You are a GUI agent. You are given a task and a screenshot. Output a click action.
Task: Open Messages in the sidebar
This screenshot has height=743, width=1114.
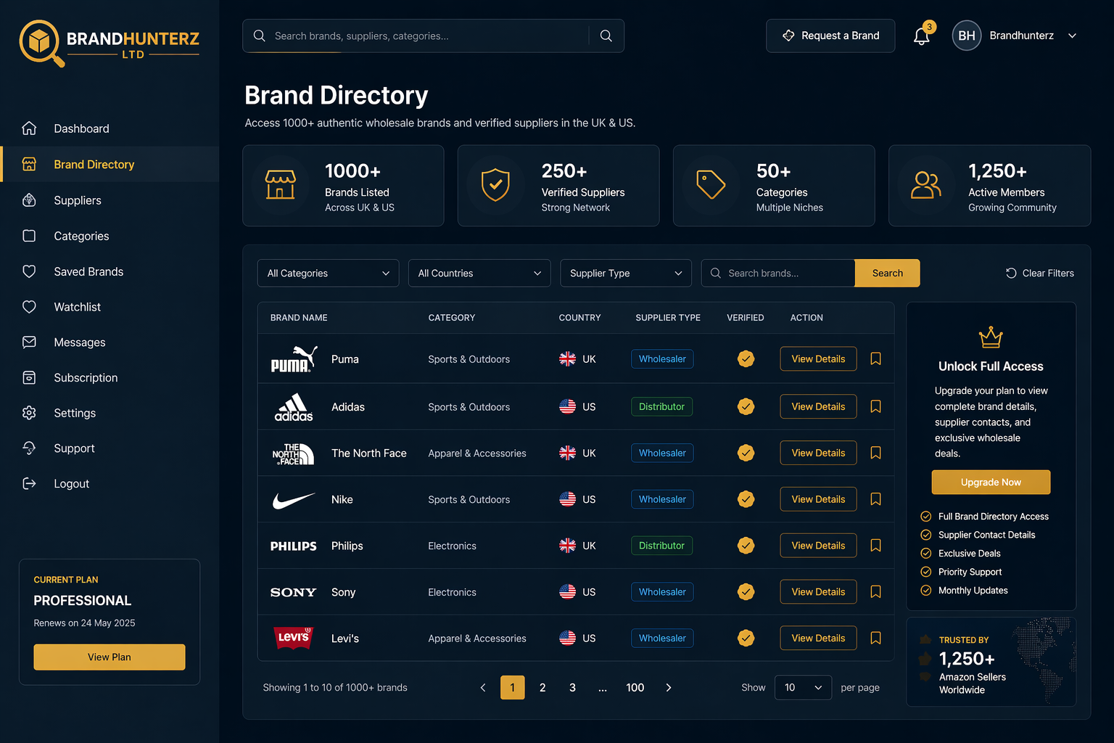tap(110, 342)
